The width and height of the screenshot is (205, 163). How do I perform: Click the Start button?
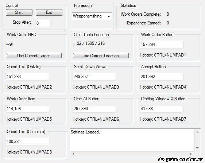[x=19, y=12]
